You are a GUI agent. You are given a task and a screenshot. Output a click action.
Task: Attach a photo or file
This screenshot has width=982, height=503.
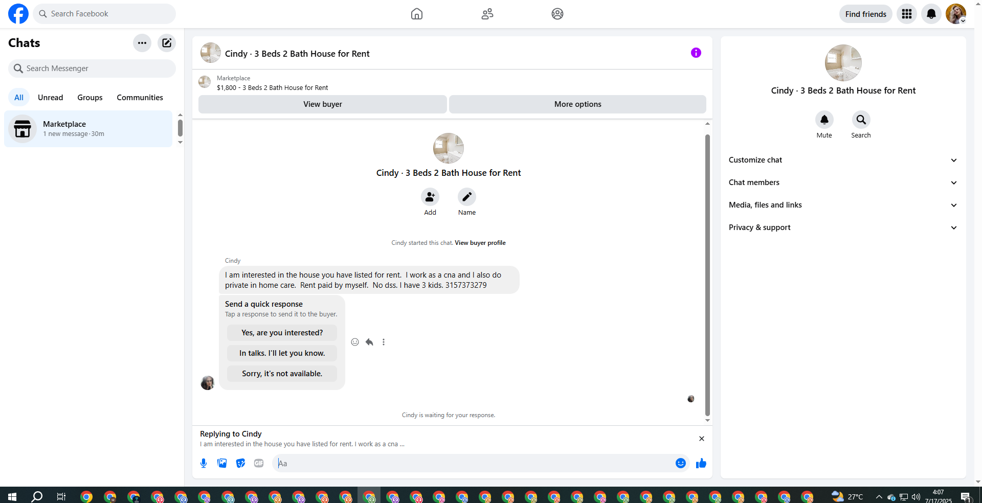coord(222,463)
